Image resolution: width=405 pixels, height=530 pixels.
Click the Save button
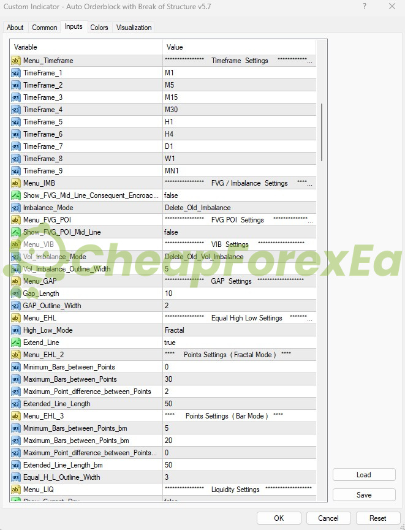click(364, 495)
